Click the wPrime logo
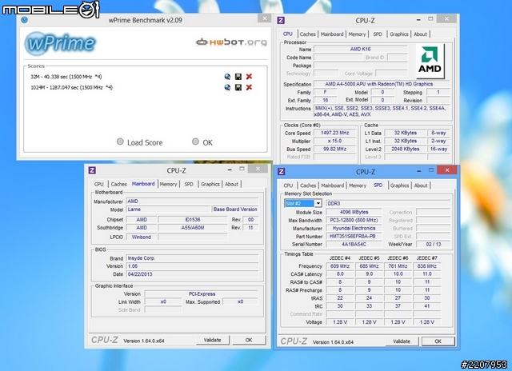The image size is (512, 371). (x=60, y=44)
